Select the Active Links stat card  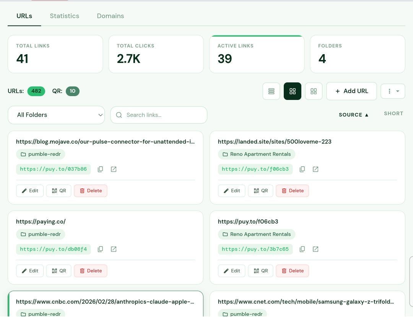[257, 54]
